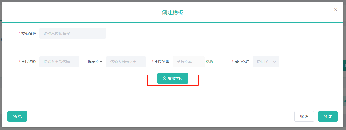Confirm with the 确定 button

click(x=328, y=116)
